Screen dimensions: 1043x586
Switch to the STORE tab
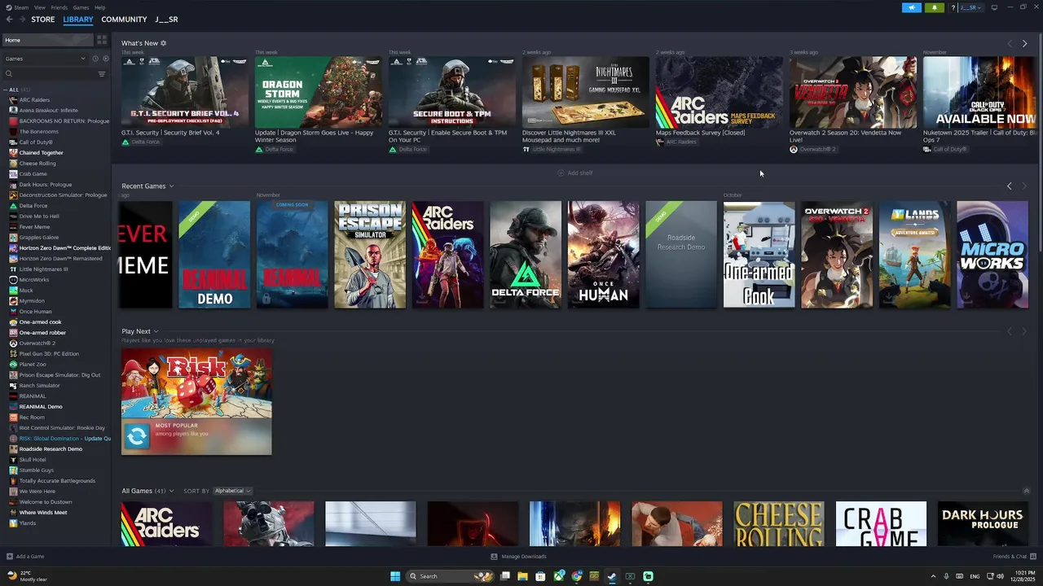point(43,20)
